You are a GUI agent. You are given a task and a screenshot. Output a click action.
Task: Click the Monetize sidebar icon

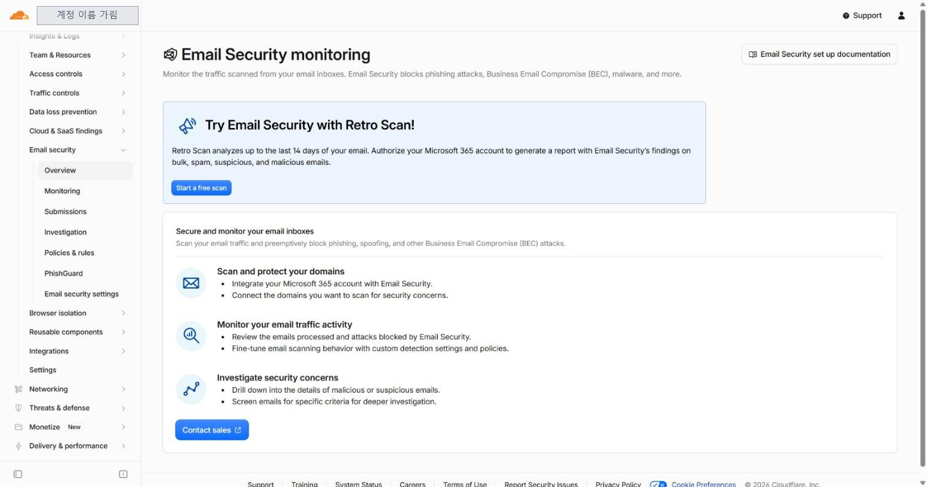coord(18,427)
